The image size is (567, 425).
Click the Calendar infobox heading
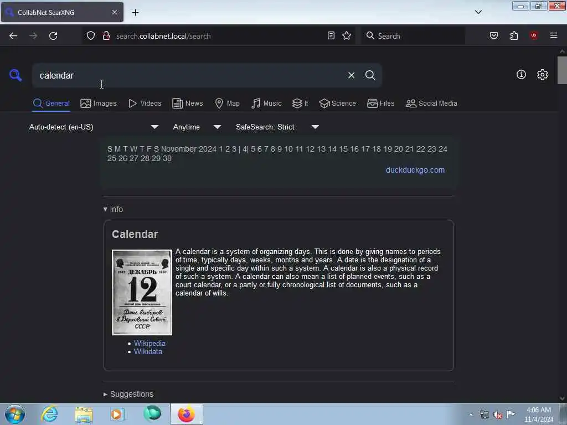[135, 235]
